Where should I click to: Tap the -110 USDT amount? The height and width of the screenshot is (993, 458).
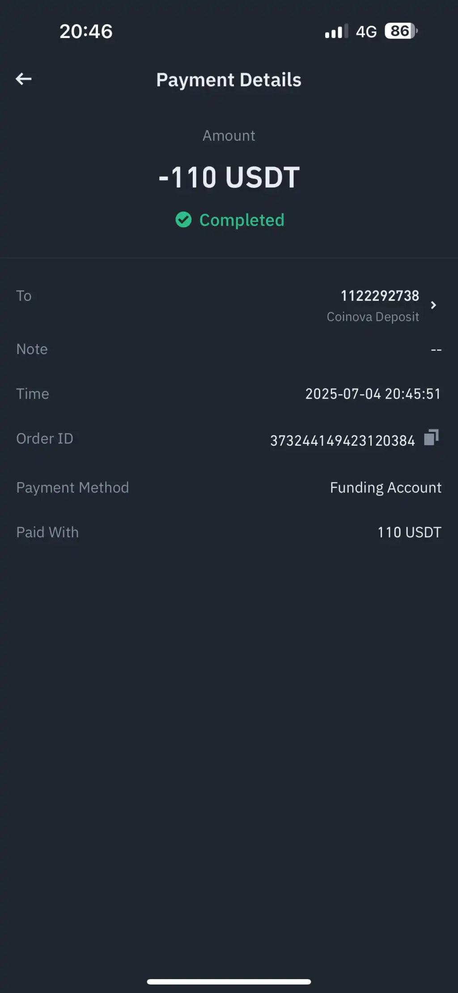[x=229, y=177]
